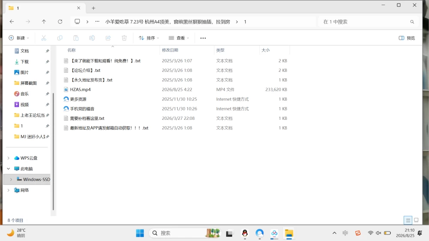
Task: Open 下载 in the sidebar
Action: [x=24, y=62]
